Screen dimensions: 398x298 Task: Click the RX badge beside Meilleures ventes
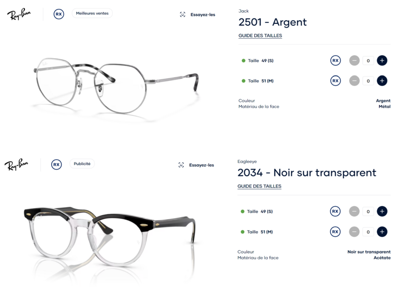coord(59,14)
